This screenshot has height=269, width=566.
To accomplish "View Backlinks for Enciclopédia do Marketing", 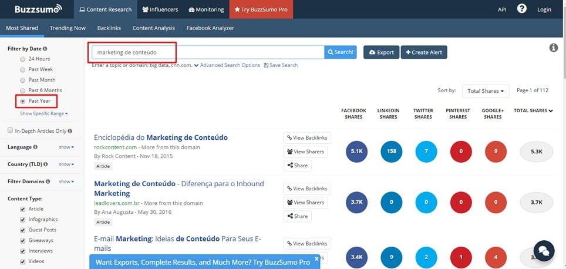I will (307, 138).
